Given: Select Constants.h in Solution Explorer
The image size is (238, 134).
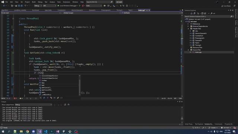Looking at the screenshot, I should point(199,36).
